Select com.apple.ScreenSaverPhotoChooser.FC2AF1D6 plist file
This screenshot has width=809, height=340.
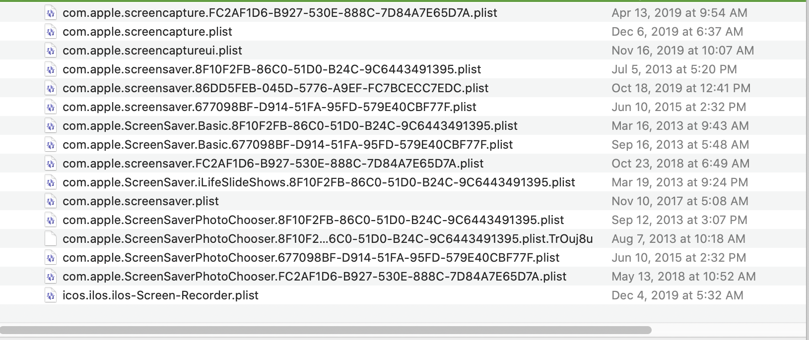(314, 277)
